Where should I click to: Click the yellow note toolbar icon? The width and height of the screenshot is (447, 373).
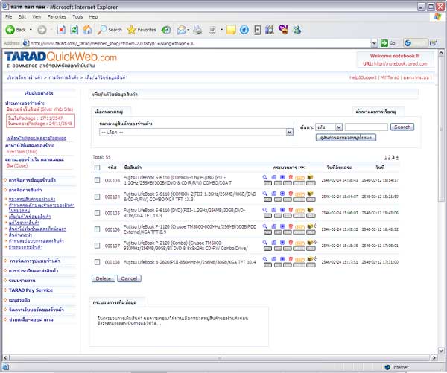click(x=231, y=30)
